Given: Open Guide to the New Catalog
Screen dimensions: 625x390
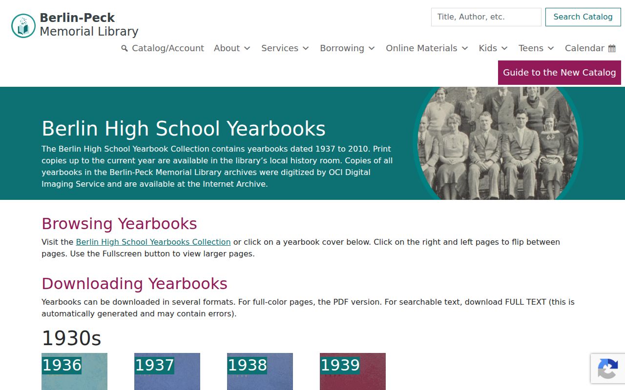Looking at the screenshot, I should [x=560, y=73].
